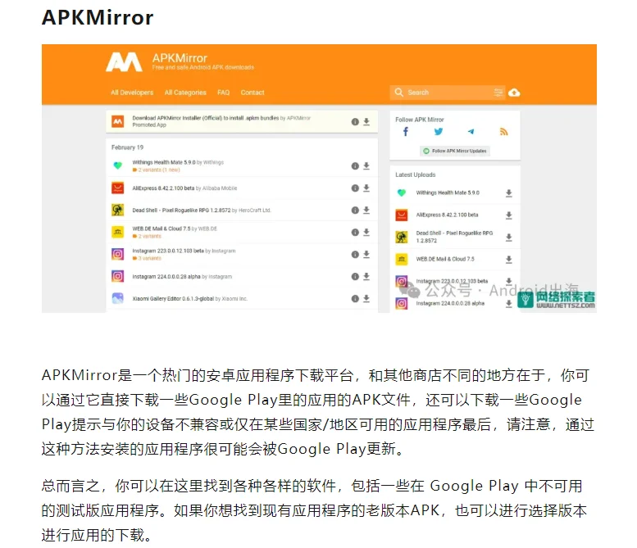This screenshot has width=637, height=548.
Task: Expand Withings 2 variants link
Action: pos(156,170)
